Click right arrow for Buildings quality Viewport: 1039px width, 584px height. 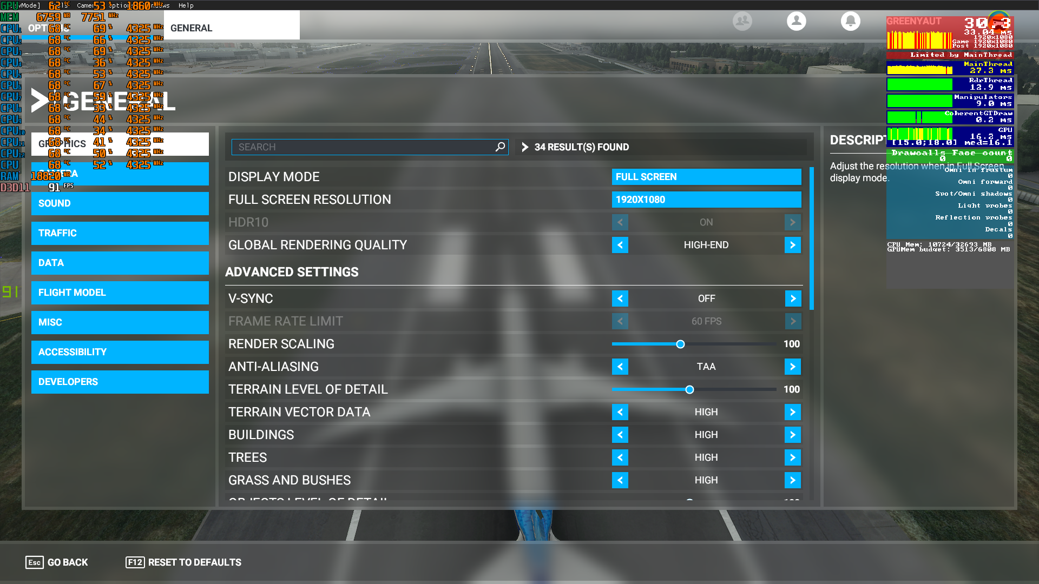792,435
